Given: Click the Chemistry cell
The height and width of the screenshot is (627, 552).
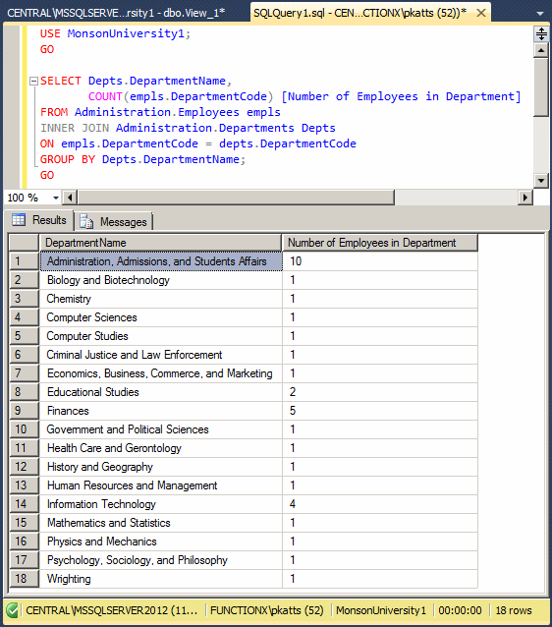Looking at the screenshot, I should click(x=161, y=299).
